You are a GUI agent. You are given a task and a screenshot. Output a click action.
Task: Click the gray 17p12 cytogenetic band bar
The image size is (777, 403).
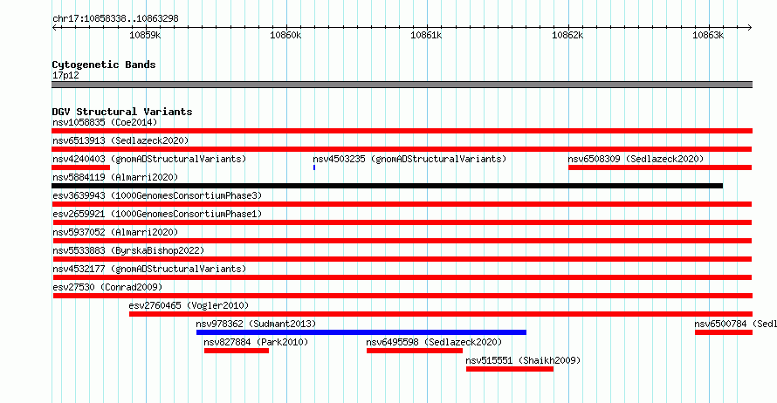[x=402, y=85]
